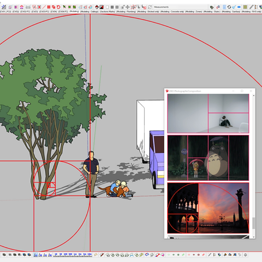Screen dimensions: 262x262
Task: Switch to the (EV03) scene tab
Action: [x=33, y=11]
